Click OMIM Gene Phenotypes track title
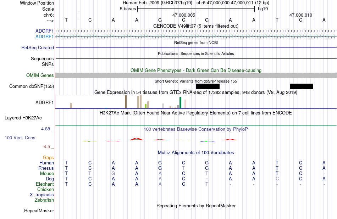Viewport: 337px width, 219px height. (196, 71)
